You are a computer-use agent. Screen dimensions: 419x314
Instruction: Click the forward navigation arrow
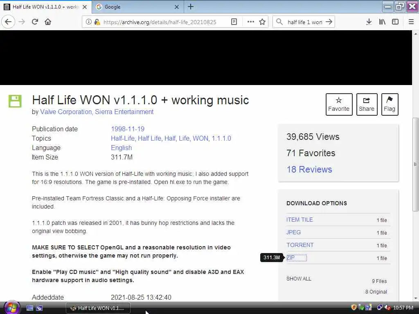(x=22, y=22)
